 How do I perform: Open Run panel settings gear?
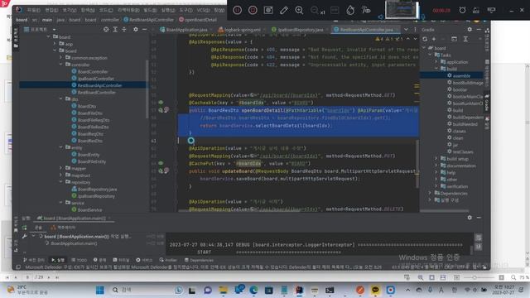[x=470, y=218]
